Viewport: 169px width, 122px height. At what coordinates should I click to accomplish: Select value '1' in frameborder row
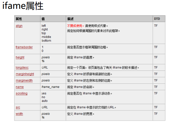pyautogui.click(x=42, y=47)
